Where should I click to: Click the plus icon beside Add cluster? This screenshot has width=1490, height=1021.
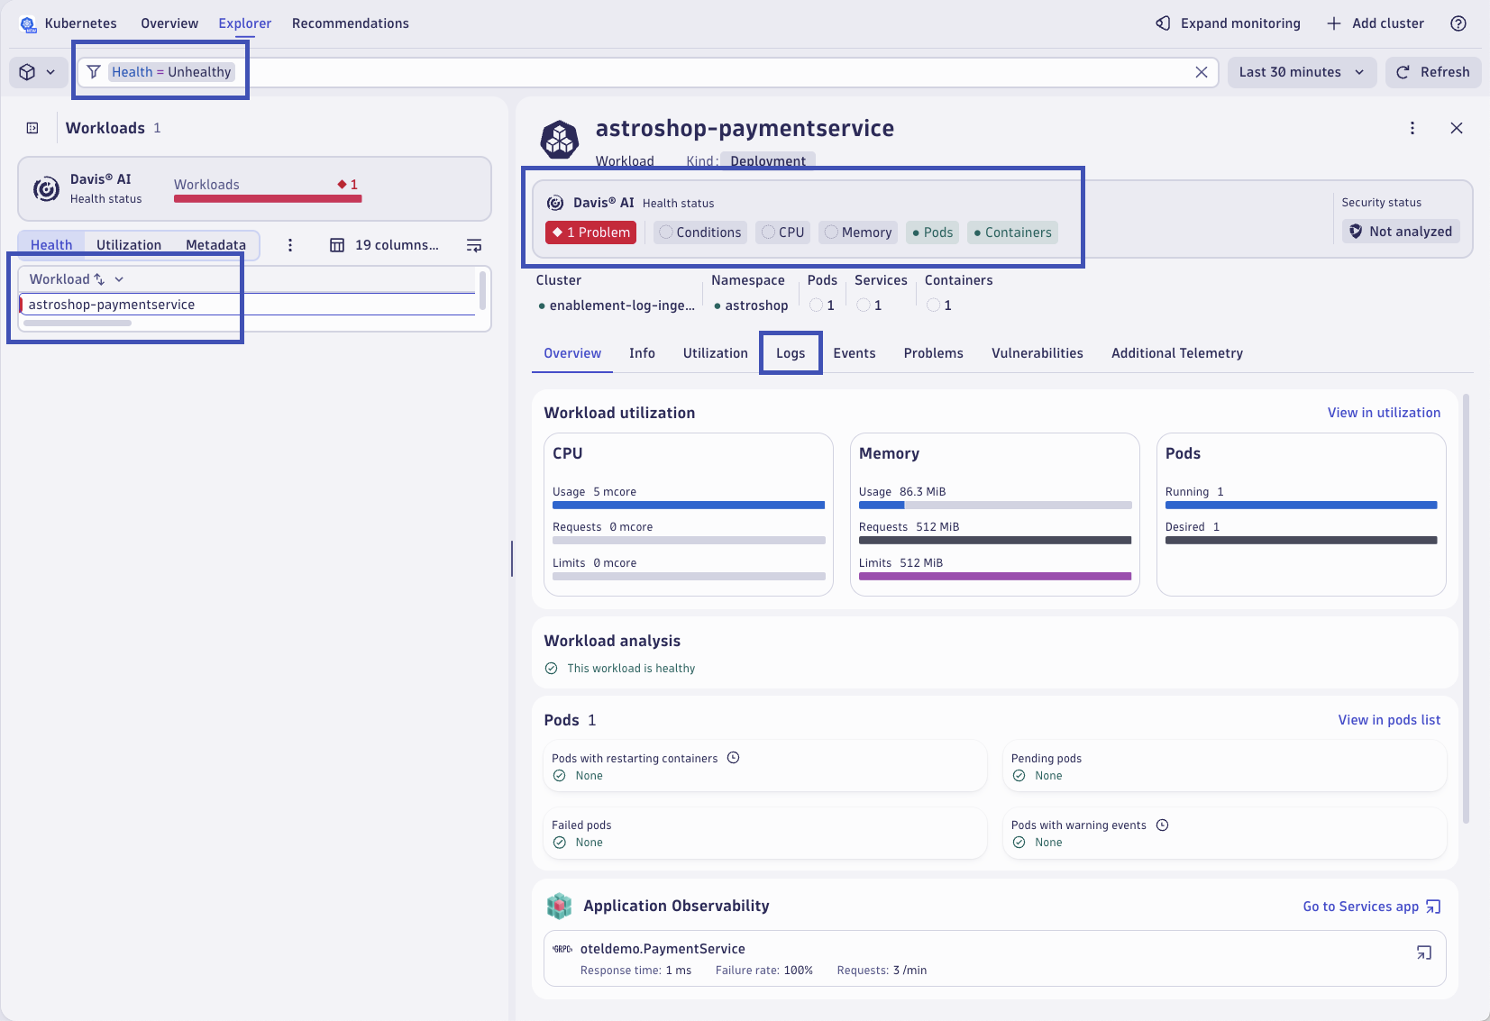[x=1333, y=23]
